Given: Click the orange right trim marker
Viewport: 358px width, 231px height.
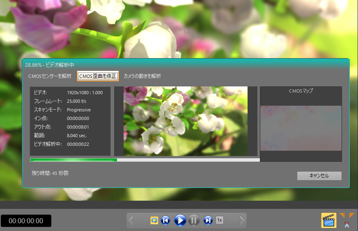Looking at the screenshot, I should pyautogui.click(x=351, y=215).
